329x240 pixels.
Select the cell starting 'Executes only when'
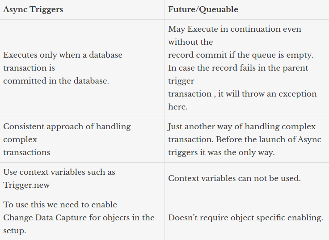pos(63,68)
